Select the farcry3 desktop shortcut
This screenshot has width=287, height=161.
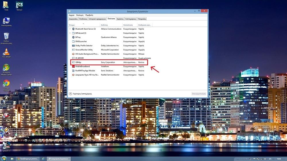click(19, 6)
